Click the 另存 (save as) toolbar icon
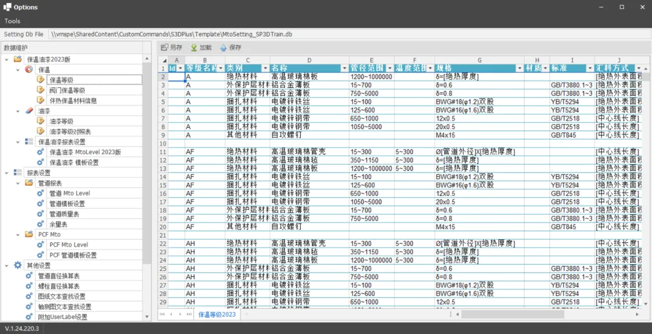The width and height of the screenshot is (652, 334). (165, 48)
